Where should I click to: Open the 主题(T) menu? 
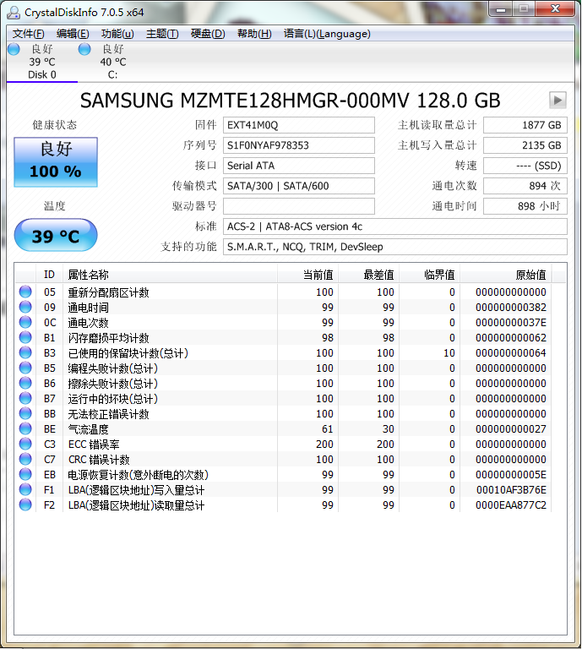point(162,34)
